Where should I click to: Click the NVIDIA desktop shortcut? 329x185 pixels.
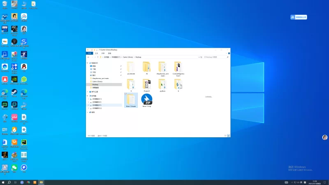tap(14, 79)
